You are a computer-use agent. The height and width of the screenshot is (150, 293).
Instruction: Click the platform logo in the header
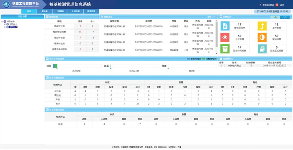click(6, 5)
